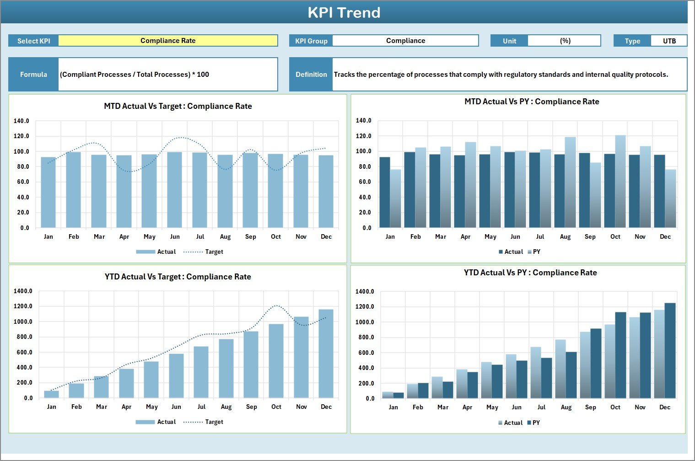Select the Dec bar in YTD Actual Vs Target chart
Image resolution: width=695 pixels, height=461 pixels.
point(326,353)
